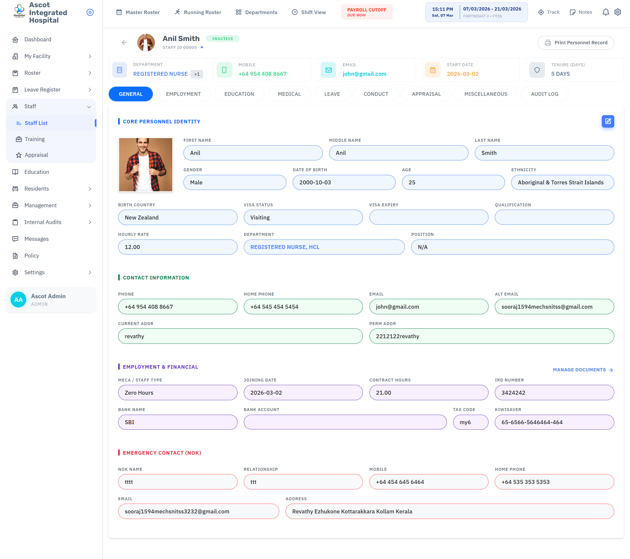630x559 pixels.
Task: Switch to the Employment tab
Action: click(183, 94)
